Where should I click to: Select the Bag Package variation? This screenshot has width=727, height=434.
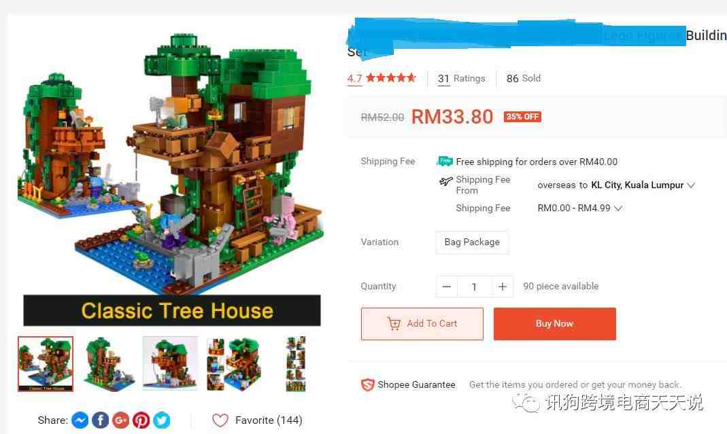point(472,242)
